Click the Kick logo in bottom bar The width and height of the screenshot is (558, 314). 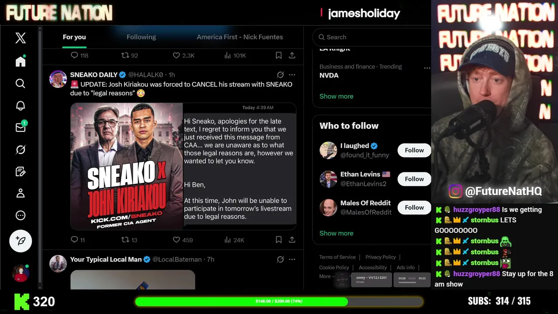tap(21, 301)
